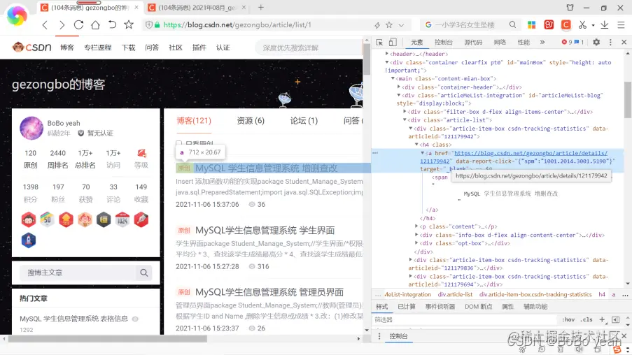632x355 pixels.
Task: Collapse the main content-mian-box node
Action: [393, 79]
